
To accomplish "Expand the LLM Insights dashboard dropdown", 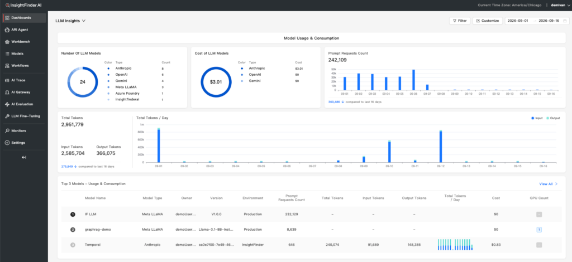I will click(70, 21).
